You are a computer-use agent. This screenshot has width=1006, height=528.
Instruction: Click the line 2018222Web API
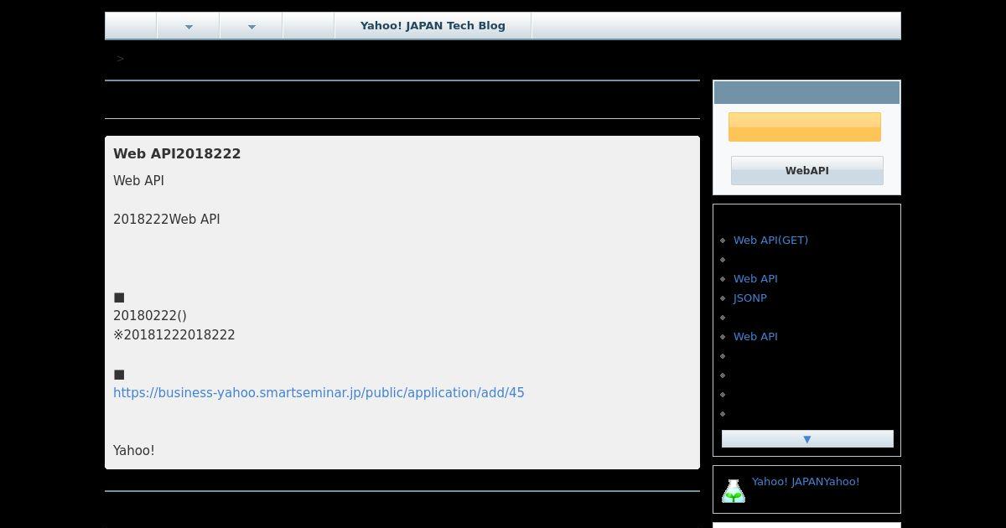(x=167, y=220)
